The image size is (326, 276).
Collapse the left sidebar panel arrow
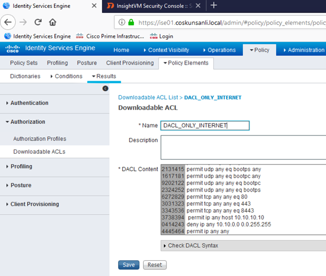tap(106, 89)
